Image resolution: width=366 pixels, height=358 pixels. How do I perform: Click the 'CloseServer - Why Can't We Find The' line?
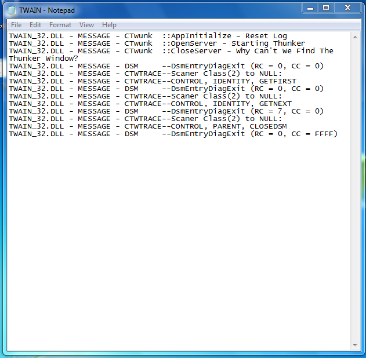171,51
